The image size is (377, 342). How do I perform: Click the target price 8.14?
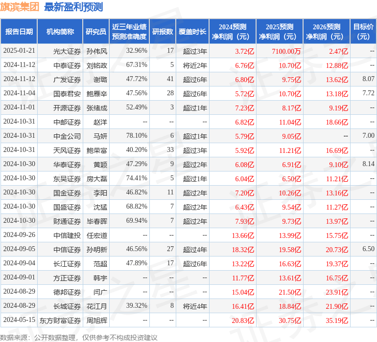click(368, 164)
